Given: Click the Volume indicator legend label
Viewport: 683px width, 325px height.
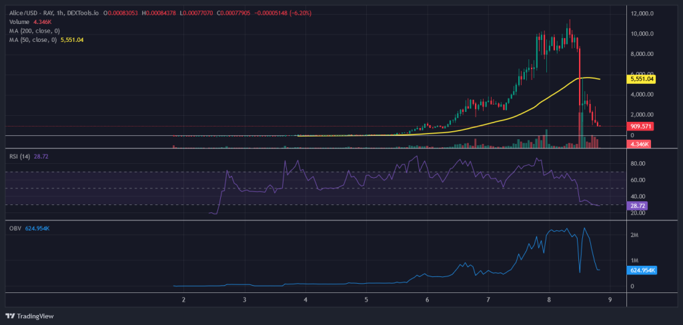Looking at the screenshot, I should pos(19,22).
